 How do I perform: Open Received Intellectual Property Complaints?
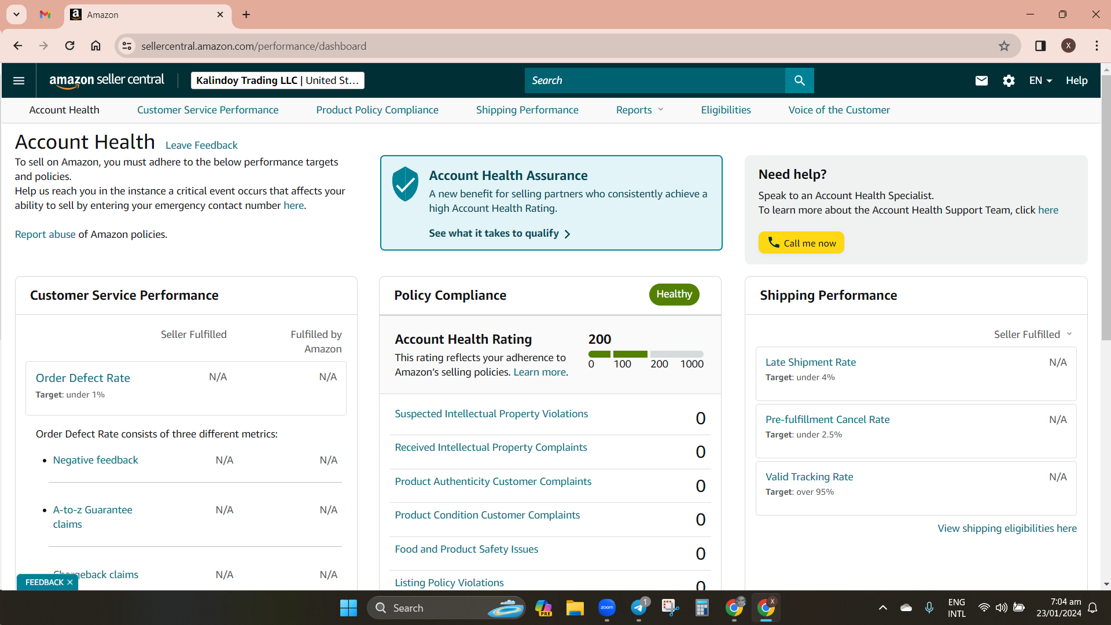[x=491, y=447]
